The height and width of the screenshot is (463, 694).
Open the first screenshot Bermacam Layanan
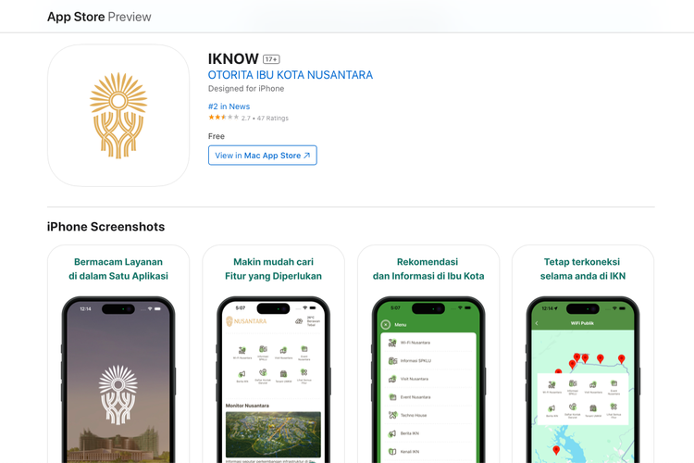click(x=118, y=355)
